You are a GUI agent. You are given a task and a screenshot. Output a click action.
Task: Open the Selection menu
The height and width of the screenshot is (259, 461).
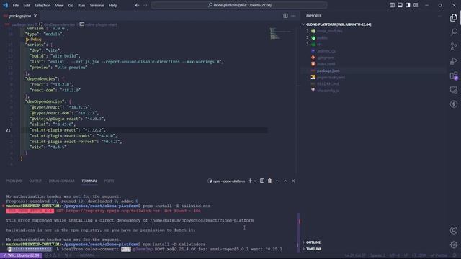point(42,5)
